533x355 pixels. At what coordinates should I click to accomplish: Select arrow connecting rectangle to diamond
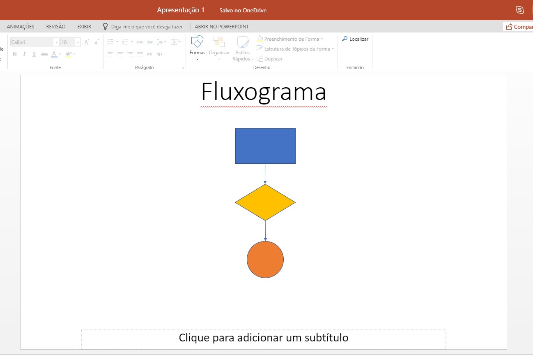[265, 174]
